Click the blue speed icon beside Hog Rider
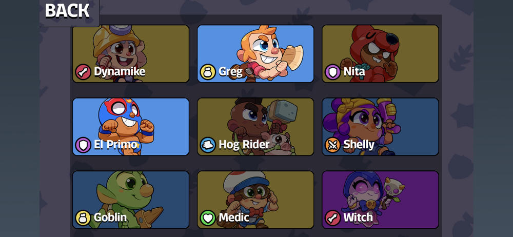This screenshot has height=237, width=513. [208, 145]
